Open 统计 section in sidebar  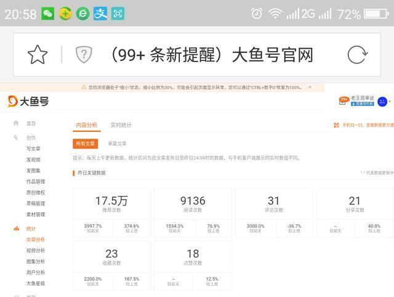[31, 229]
